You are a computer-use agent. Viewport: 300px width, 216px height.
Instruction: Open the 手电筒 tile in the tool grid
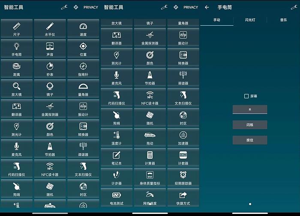17,48
